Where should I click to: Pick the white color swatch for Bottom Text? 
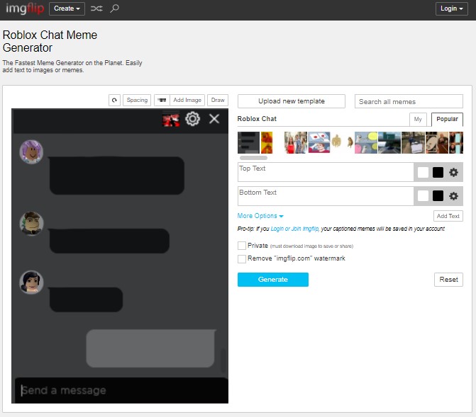point(423,196)
